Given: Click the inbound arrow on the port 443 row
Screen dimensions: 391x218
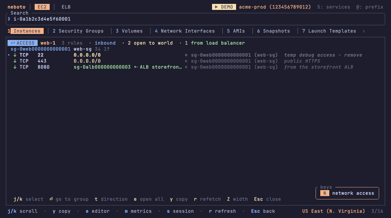Looking at the screenshot, I should 15,61.
